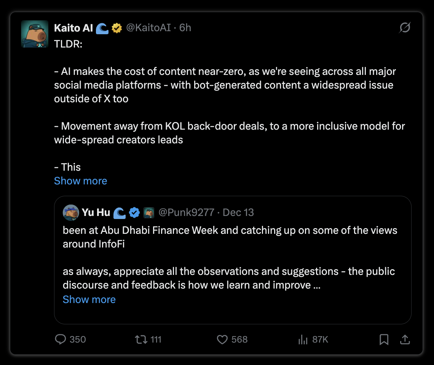Click Kaito AI gold verified badge
The height and width of the screenshot is (365, 434).
(117, 28)
